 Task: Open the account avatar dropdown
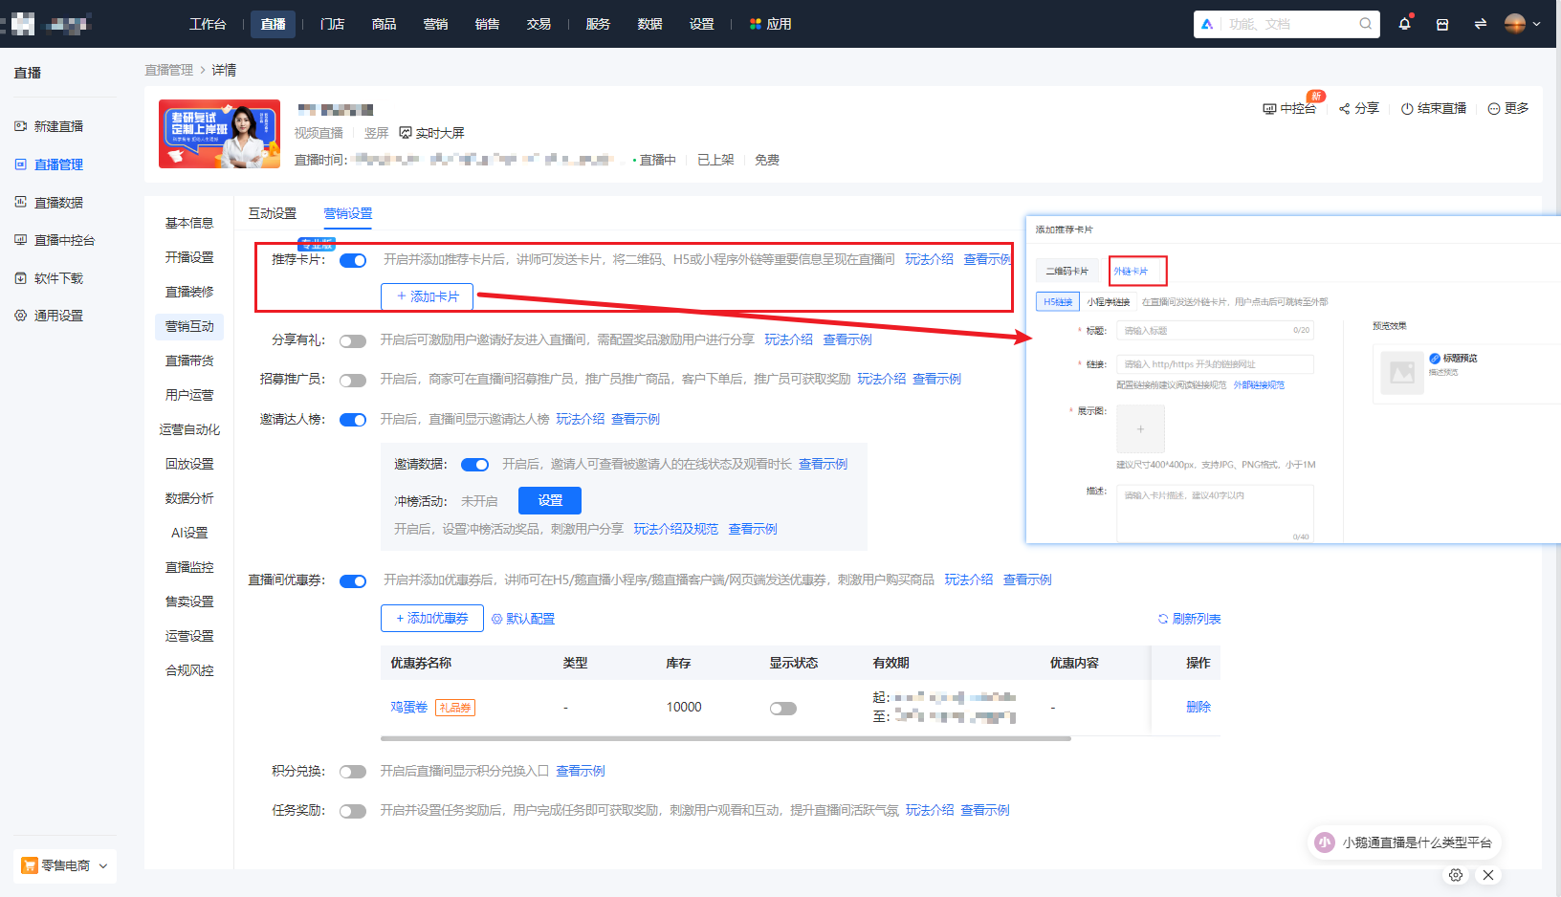(1515, 24)
